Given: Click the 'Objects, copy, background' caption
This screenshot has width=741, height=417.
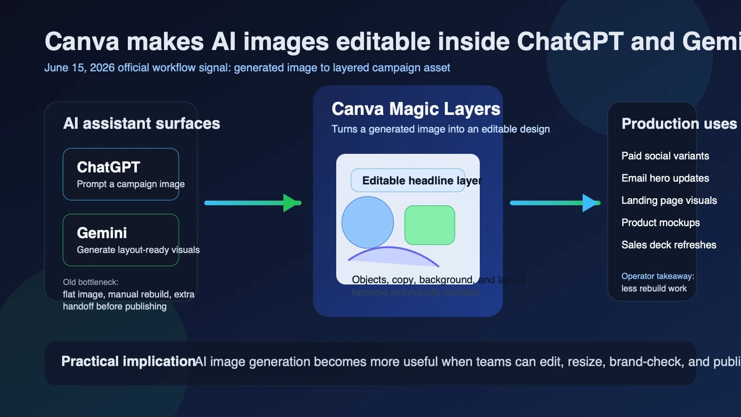Looking at the screenshot, I should point(438,279).
